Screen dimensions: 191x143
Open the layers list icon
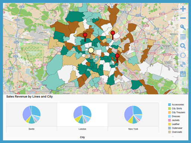pyautogui.click(x=183, y=37)
